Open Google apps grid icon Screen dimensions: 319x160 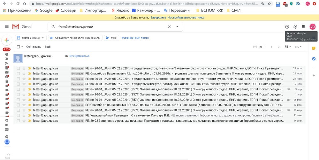tap(304, 27)
